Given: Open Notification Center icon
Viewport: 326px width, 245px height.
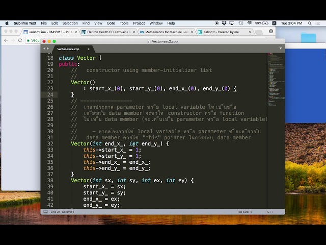Looking at the screenshot, I should pos(318,23).
